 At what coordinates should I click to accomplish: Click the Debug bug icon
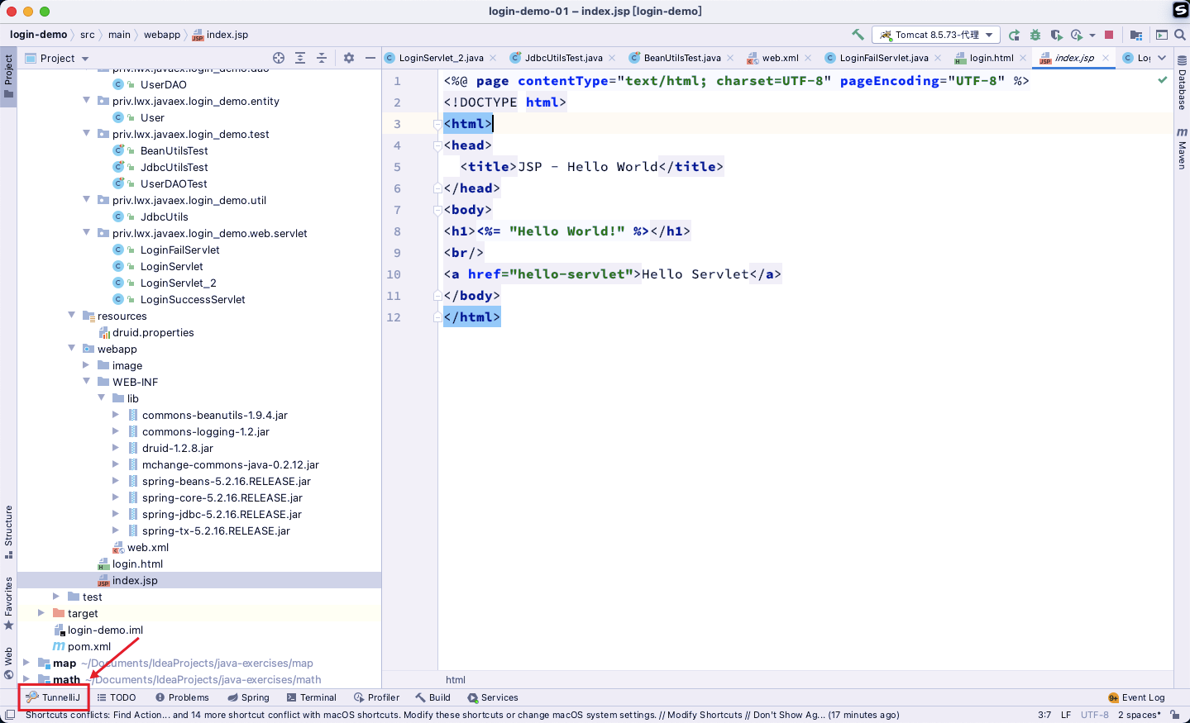click(1035, 35)
